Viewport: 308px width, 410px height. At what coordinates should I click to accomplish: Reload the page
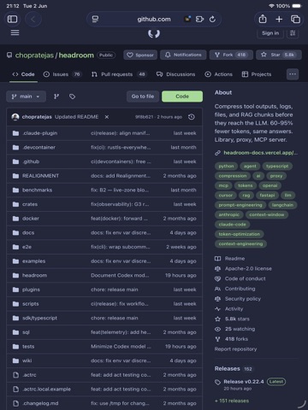click(212, 19)
